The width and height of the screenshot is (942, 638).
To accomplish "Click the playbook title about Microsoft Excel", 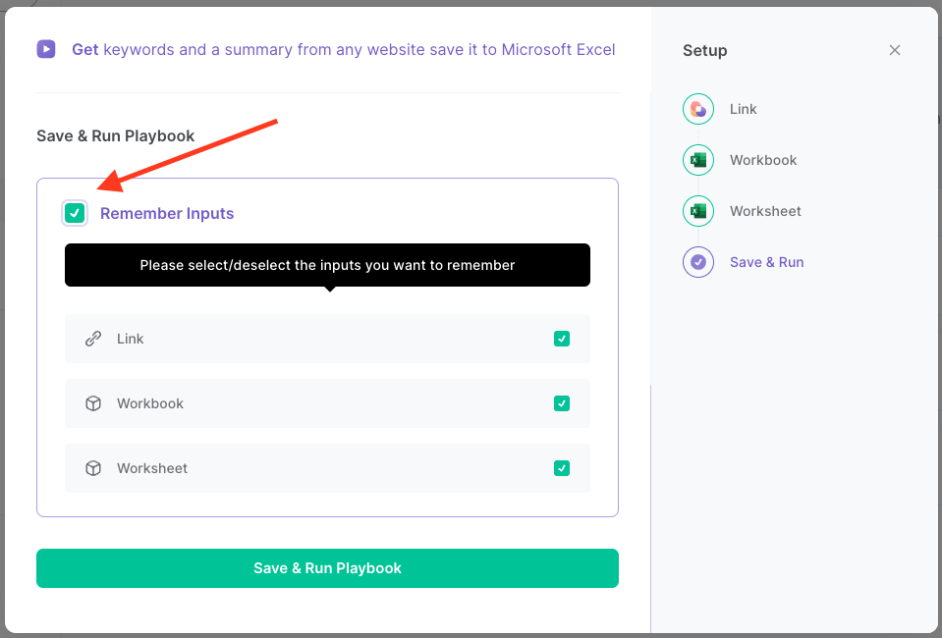I will click(344, 49).
